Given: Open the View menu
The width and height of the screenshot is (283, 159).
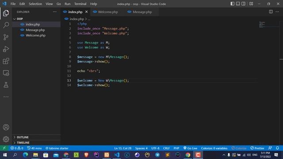Looking at the screenshot, I should tap(49, 4).
